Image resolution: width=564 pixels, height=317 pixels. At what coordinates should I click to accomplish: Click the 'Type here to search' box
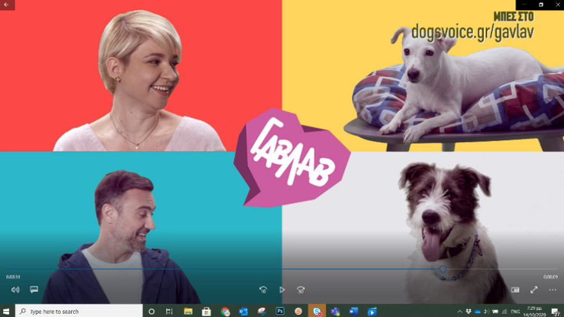point(77,311)
